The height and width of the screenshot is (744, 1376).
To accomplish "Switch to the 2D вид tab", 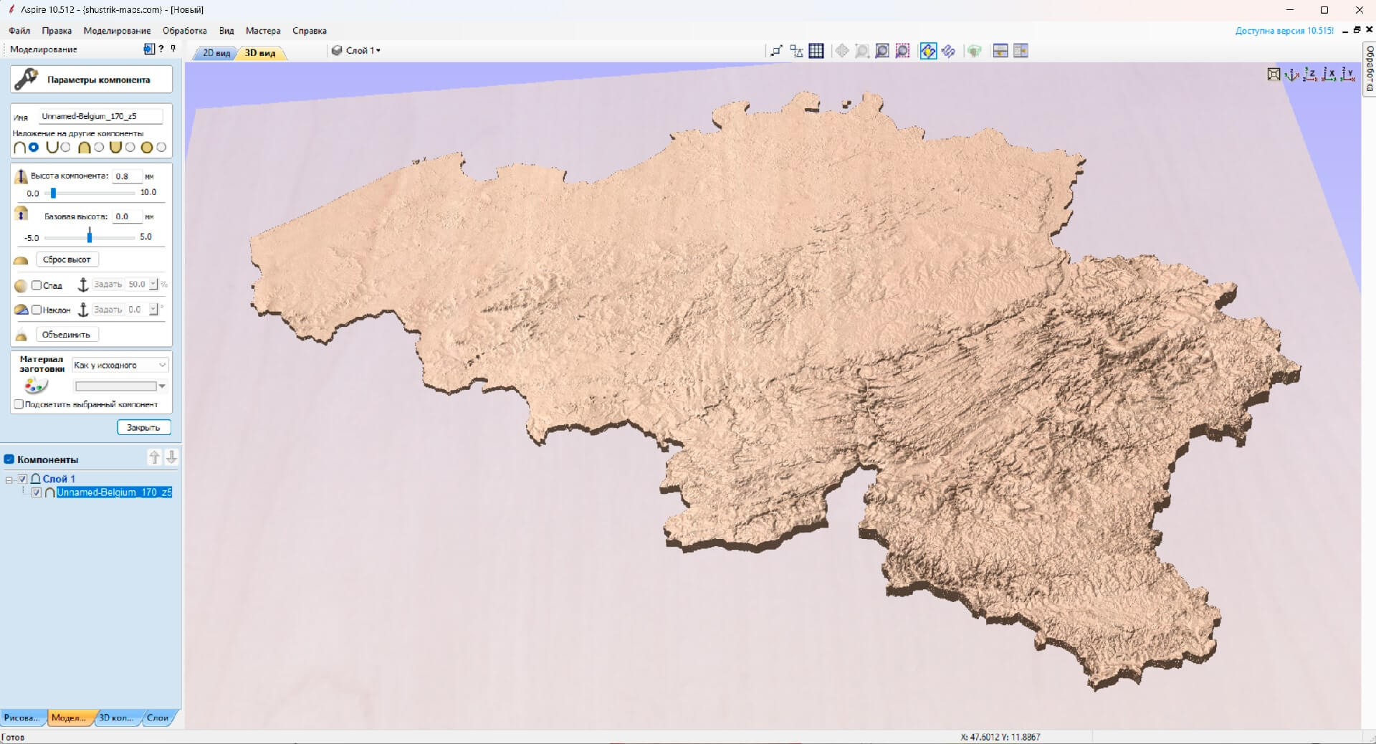I will click(x=216, y=53).
